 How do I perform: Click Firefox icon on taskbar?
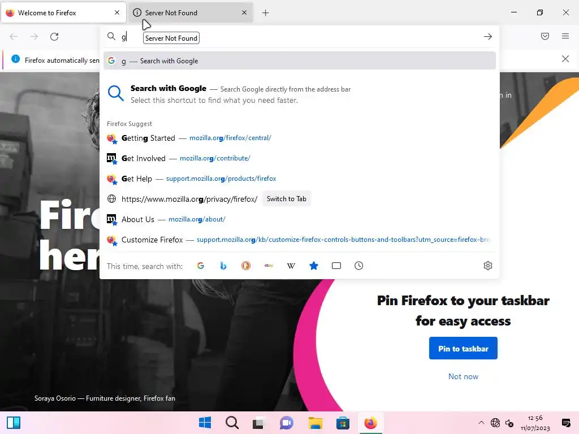[370, 423]
